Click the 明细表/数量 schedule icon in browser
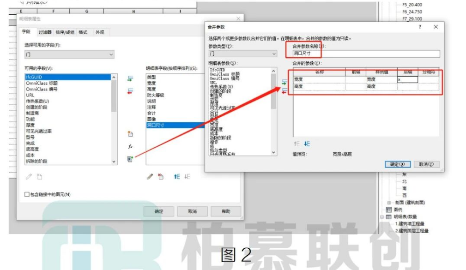 coord(389,216)
